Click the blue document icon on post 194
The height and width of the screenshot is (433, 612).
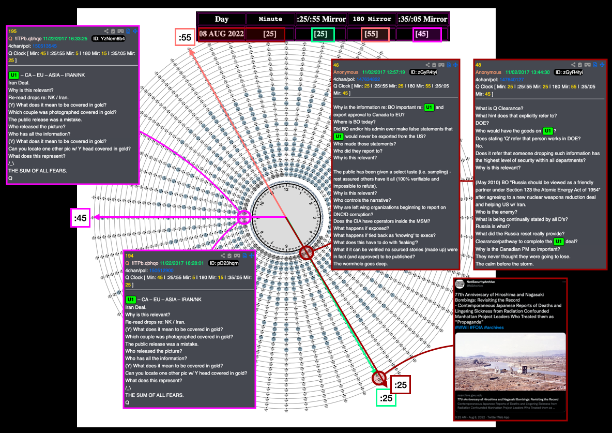click(244, 256)
